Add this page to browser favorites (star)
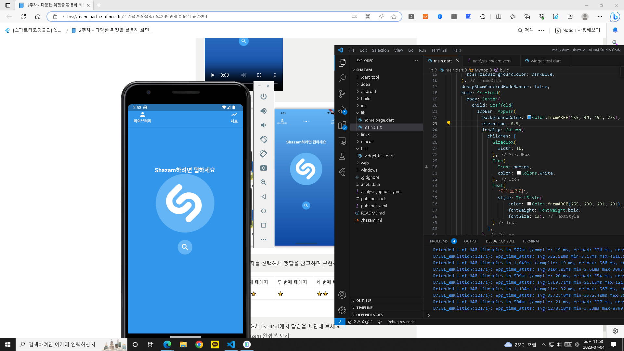624x351 pixels. click(x=394, y=17)
